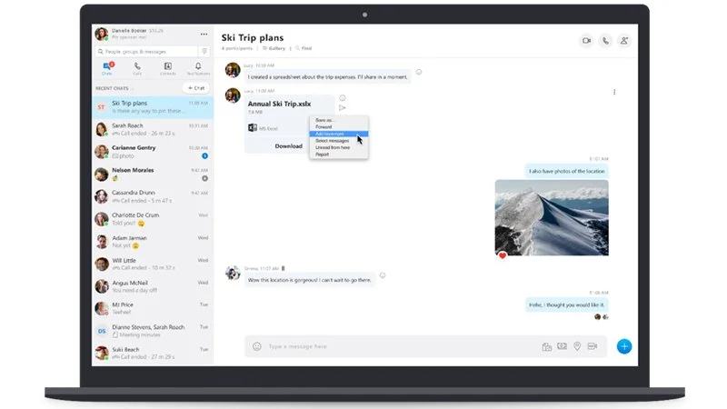Open the Will Little chat
The width and height of the screenshot is (727, 409).
point(153,264)
